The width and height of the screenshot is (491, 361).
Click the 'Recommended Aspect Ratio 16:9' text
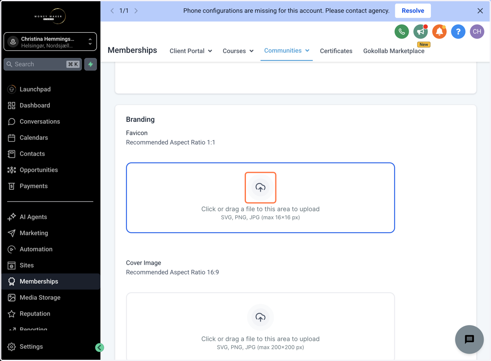click(x=172, y=272)
